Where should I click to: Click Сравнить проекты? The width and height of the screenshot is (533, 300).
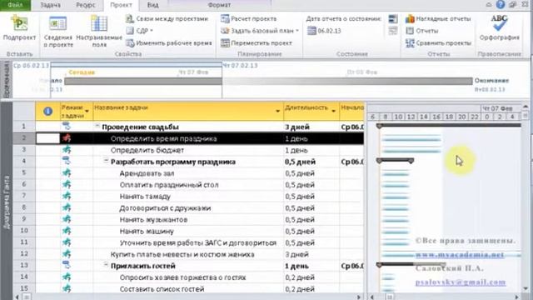[x=439, y=43]
